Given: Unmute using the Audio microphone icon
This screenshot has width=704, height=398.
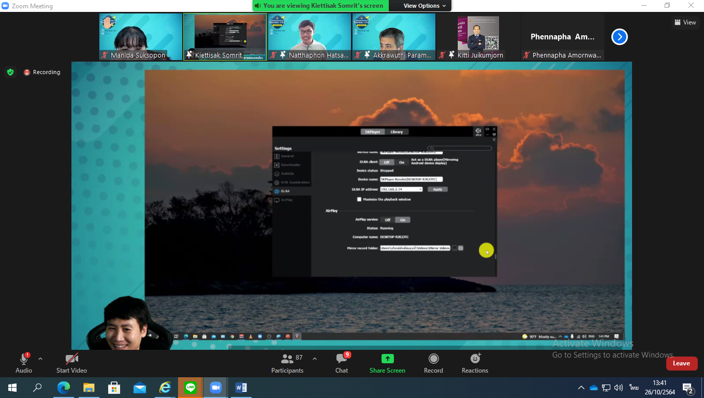Looking at the screenshot, I should point(24,359).
